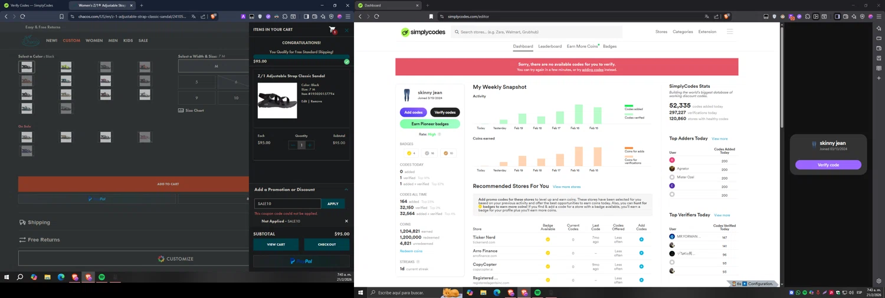885x298 pixels.
Task: Add a code for Ticker Nerd
Action: point(641,240)
